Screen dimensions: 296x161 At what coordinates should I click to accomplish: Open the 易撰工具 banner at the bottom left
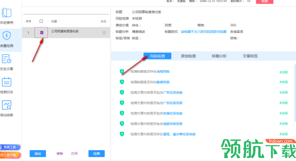(x=10, y=147)
